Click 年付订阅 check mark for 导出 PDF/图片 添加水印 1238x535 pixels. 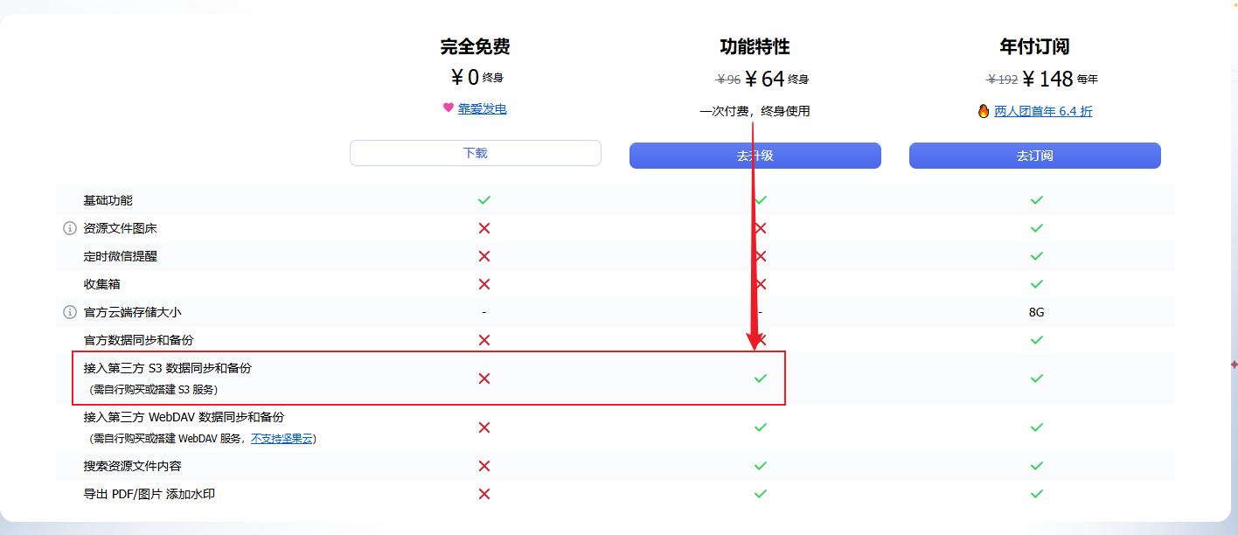(1036, 494)
